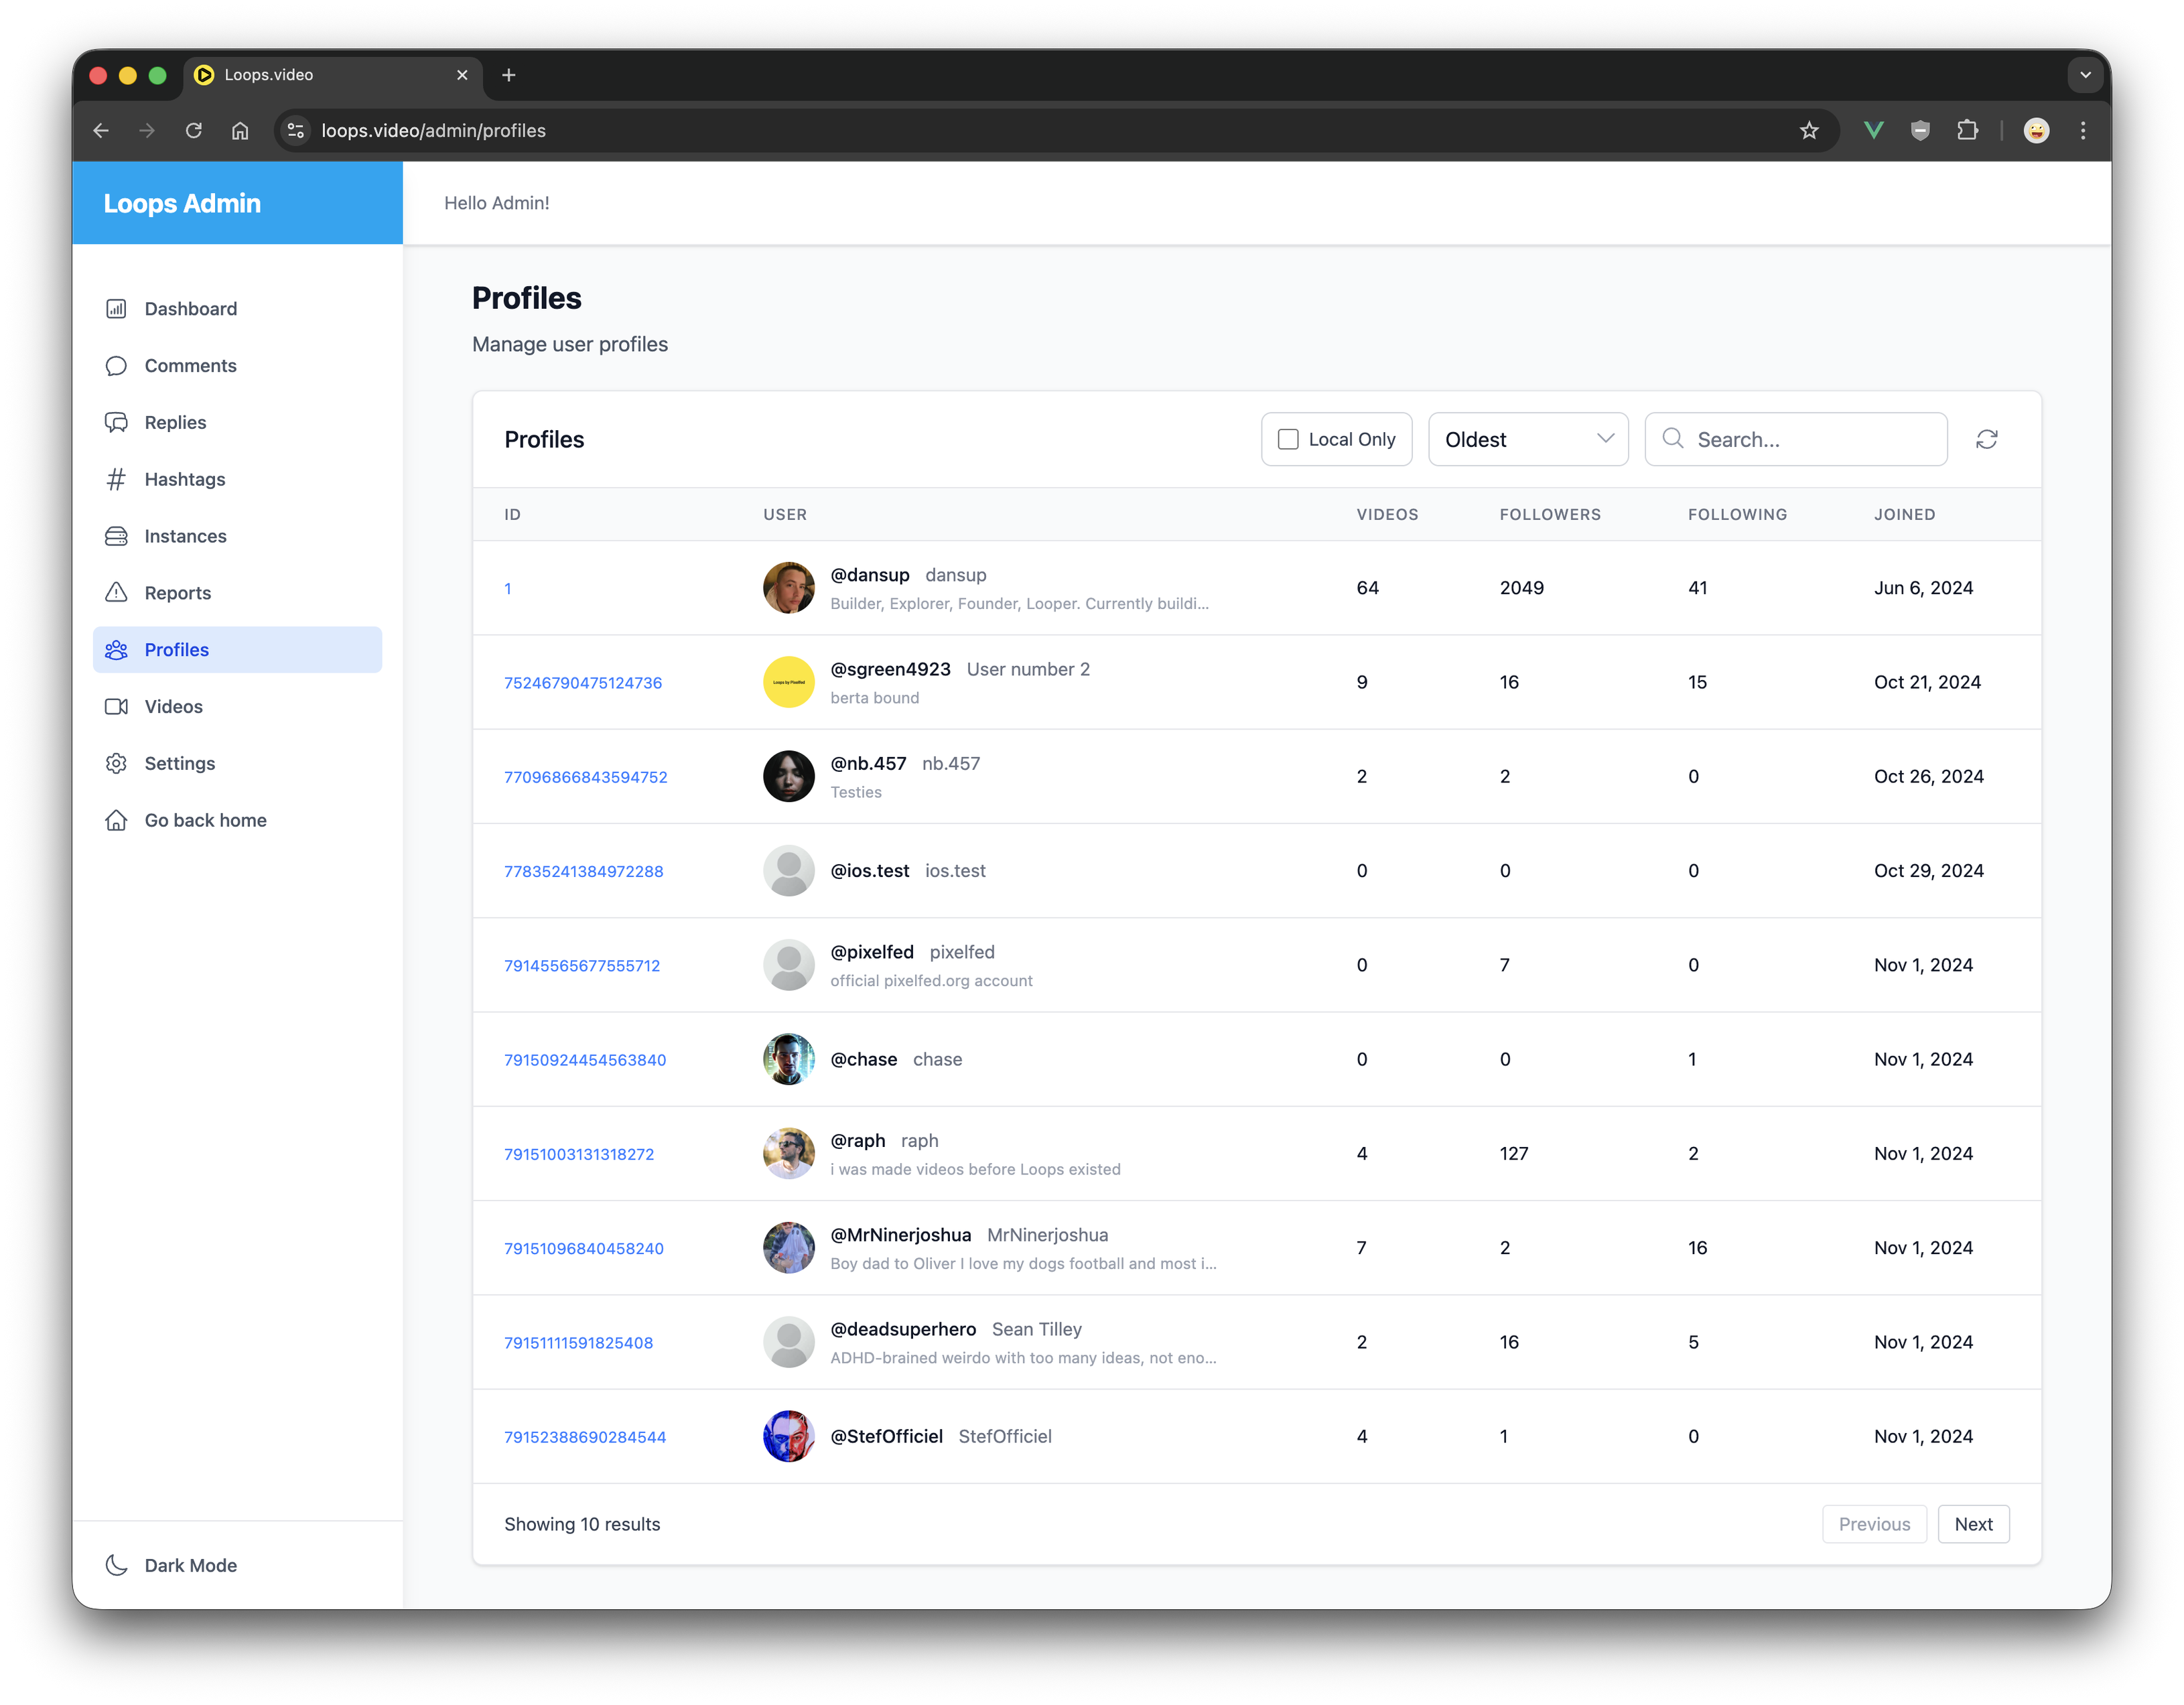Viewport: 2184px width, 1705px height.
Task: Open admin Settings from the sidebar
Action: (x=179, y=764)
